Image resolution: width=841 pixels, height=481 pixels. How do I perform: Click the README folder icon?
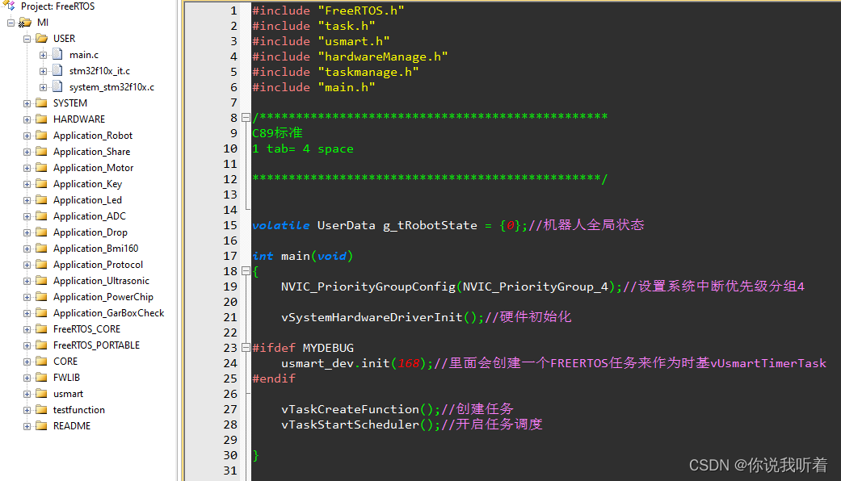(x=41, y=426)
